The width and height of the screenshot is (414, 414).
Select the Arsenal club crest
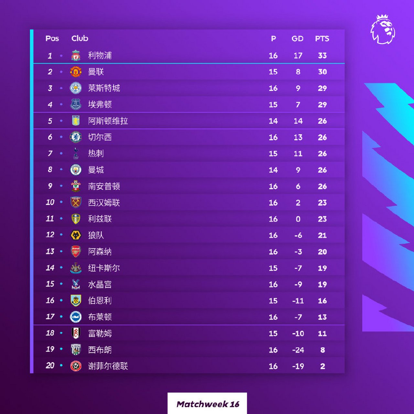(x=76, y=251)
